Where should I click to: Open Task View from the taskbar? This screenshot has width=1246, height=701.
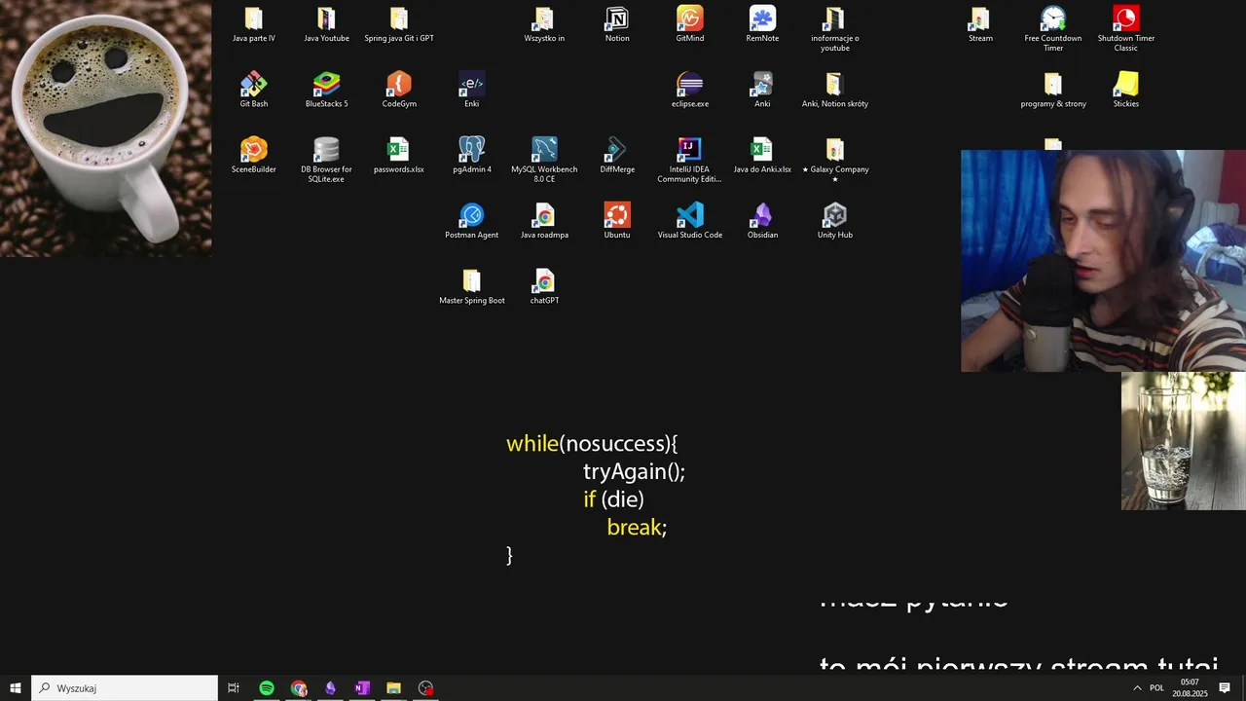234,688
